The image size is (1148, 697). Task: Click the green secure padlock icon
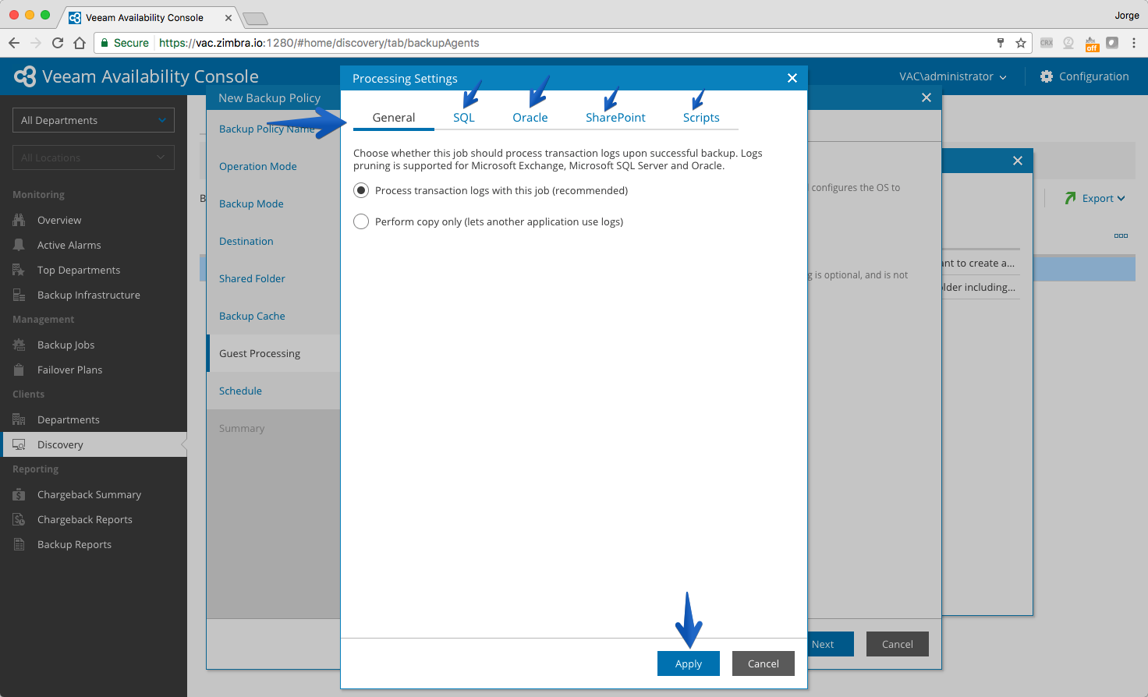pos(105,43)
